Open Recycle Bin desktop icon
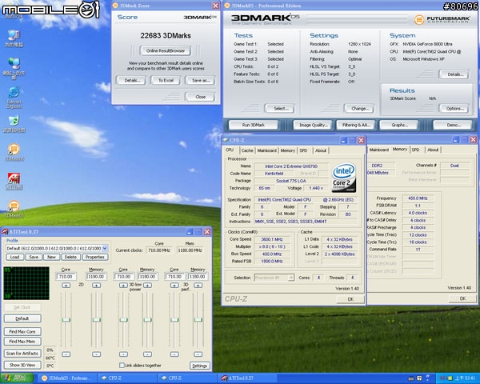 click(x=14, y=124)
